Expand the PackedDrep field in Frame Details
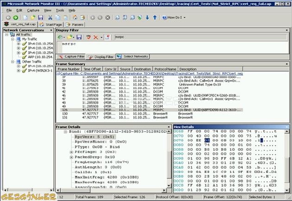Image resolution: width=292 pixels, height=201 pixels. pyautogui.click(x=71, y=157)
